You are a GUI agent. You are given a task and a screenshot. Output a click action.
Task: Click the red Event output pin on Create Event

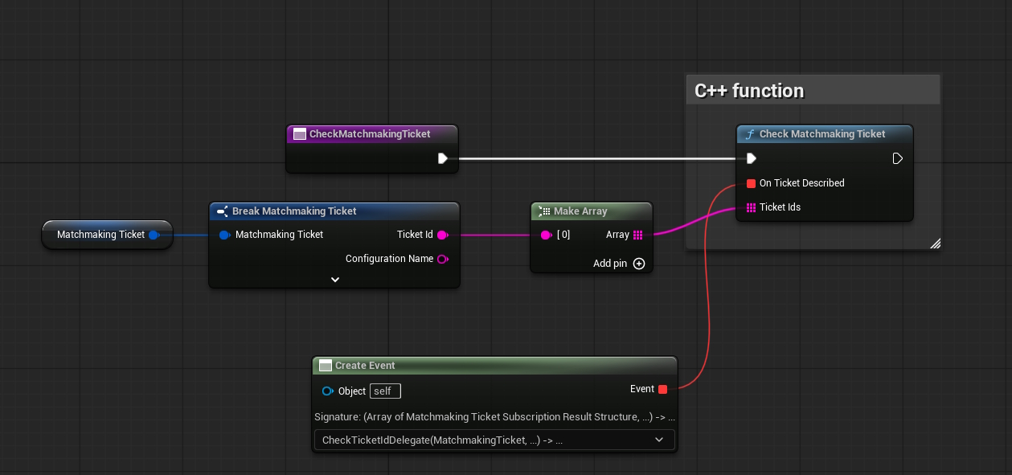[x=662, y=389]
